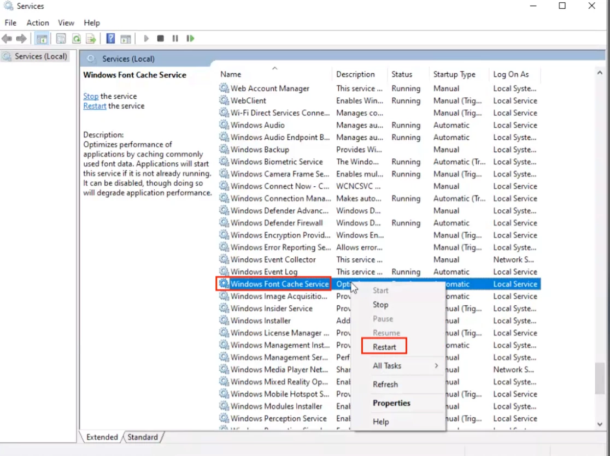Viewport: 610px width, 456px height.
Task: Sort by the Startup Type column header
Action: tap(459, 74)
